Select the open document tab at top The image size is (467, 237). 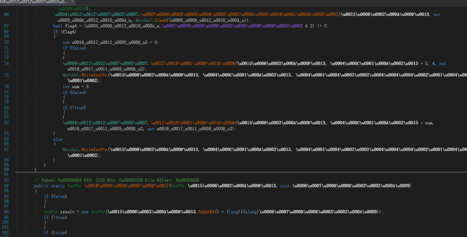[32, 2]
